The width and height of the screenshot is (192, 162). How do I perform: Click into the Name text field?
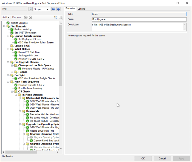point(139,19)
